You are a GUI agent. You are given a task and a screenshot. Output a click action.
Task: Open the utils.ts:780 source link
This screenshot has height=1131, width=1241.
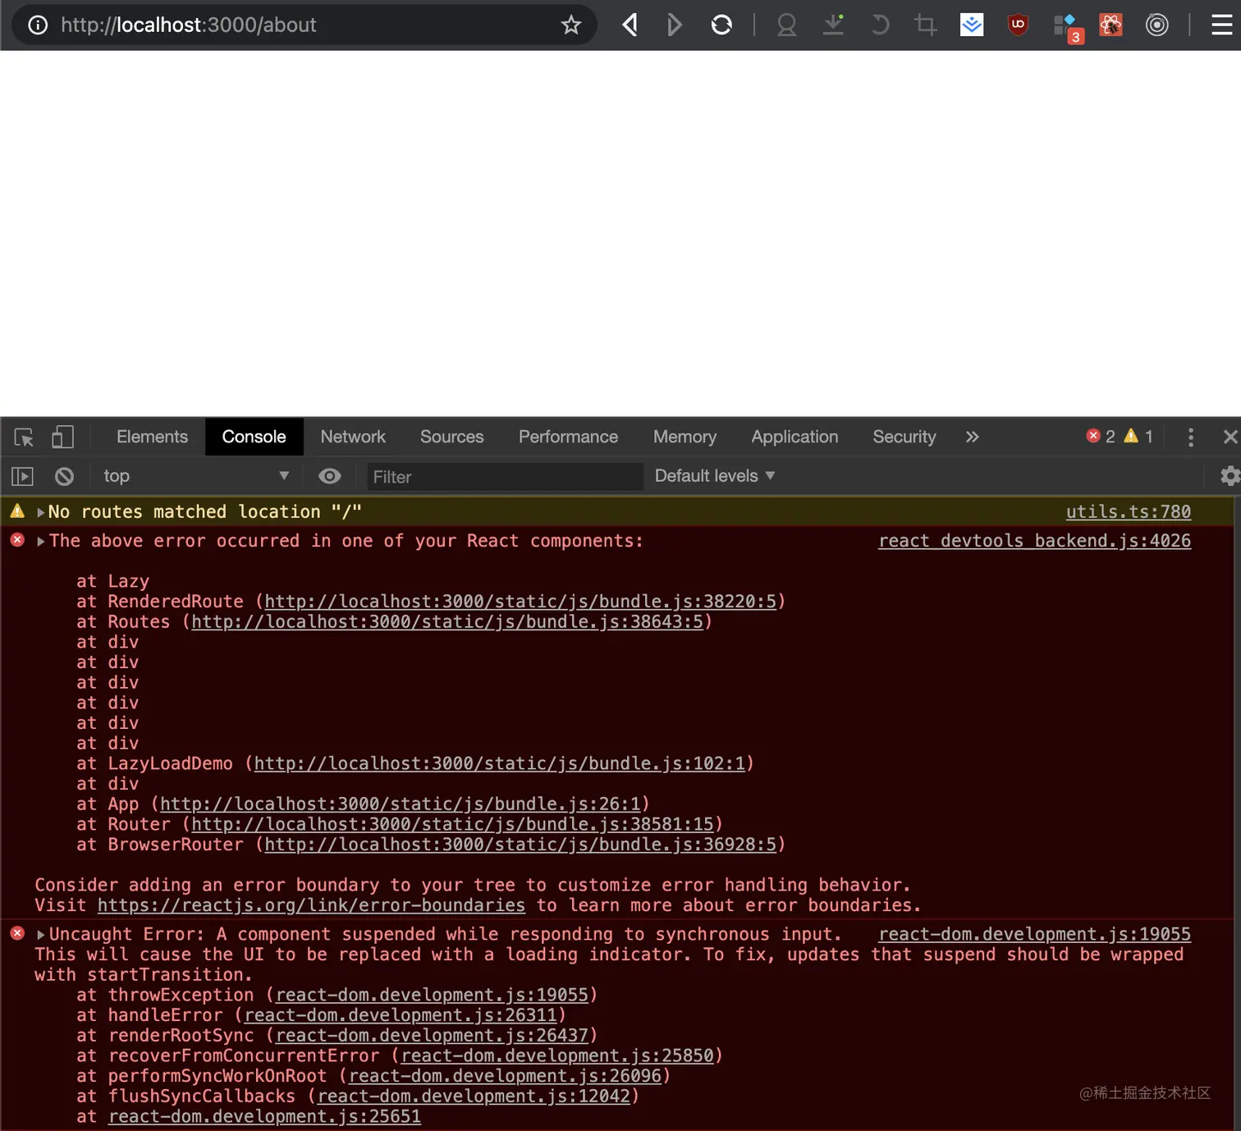pyautogui.click(x=1129, y=512)
